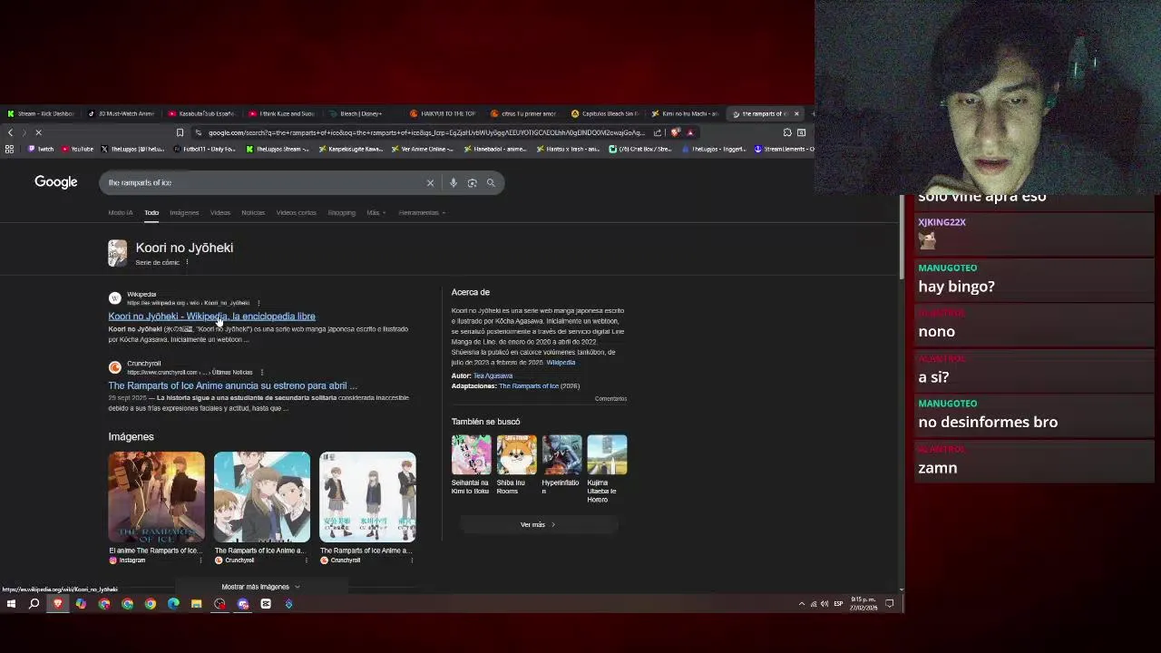Open Brave Shields lion icon

click(675, 132)
